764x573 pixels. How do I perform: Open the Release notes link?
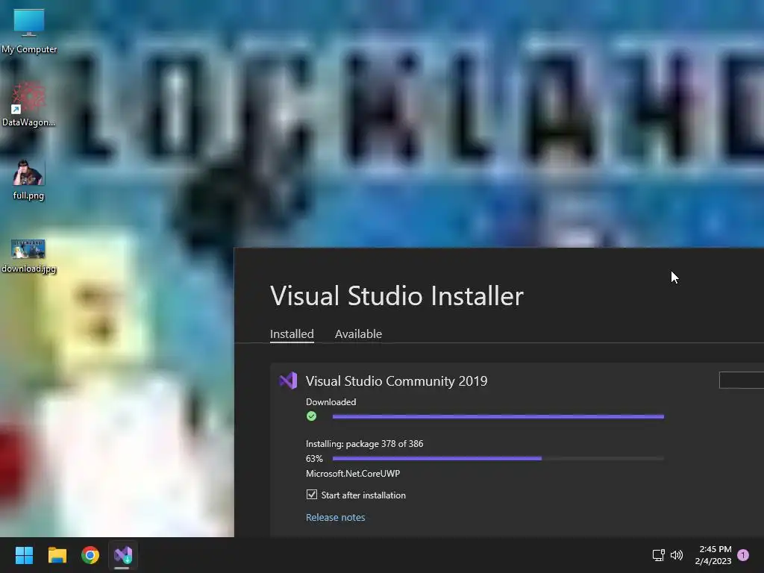(x=335, y=518)
